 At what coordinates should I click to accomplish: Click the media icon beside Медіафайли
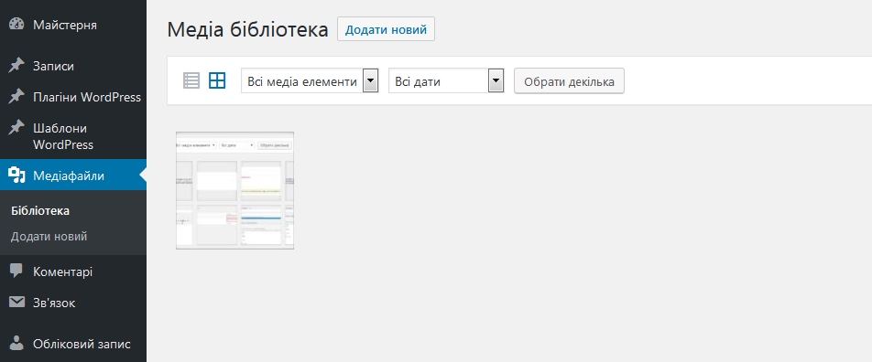(x=16, y=176)
